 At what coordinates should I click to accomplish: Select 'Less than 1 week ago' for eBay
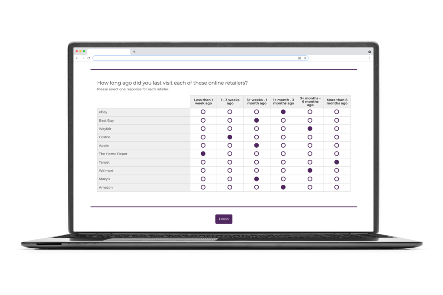(203, 112)
